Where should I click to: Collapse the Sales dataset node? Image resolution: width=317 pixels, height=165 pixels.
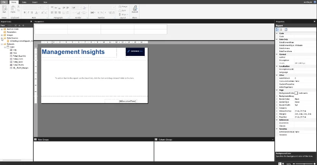click(5, 47)
